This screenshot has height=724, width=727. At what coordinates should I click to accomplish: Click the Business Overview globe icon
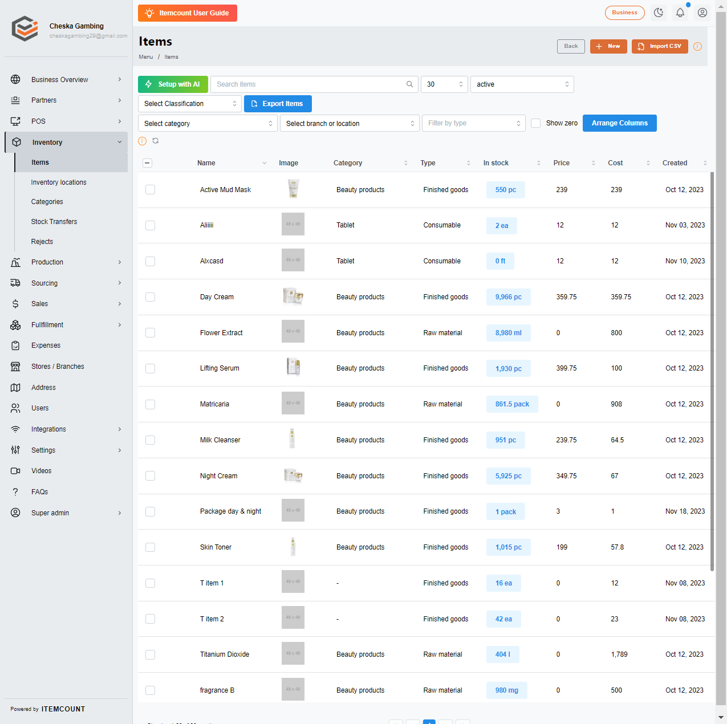(15, 79)
